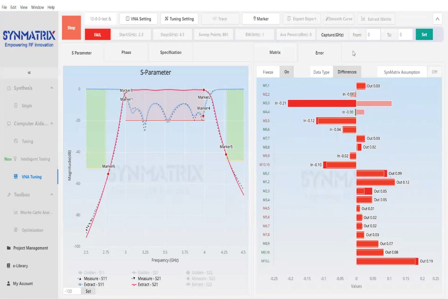The height and width of the screenshot is (299, 448).
Task: Click Set button below the chart
Action: click(x=88, y=291)
